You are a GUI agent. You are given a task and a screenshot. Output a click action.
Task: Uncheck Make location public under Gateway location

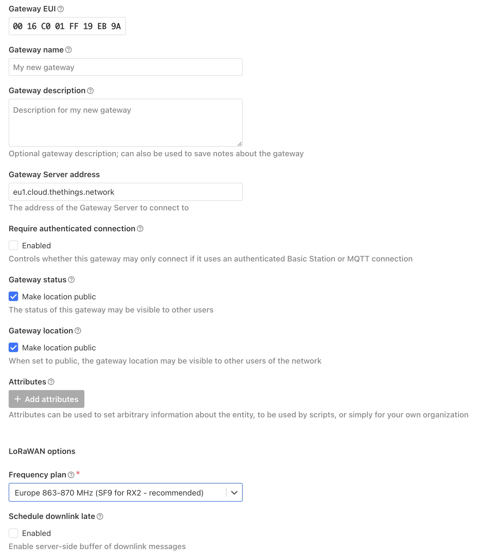click(x=13, y=347)
